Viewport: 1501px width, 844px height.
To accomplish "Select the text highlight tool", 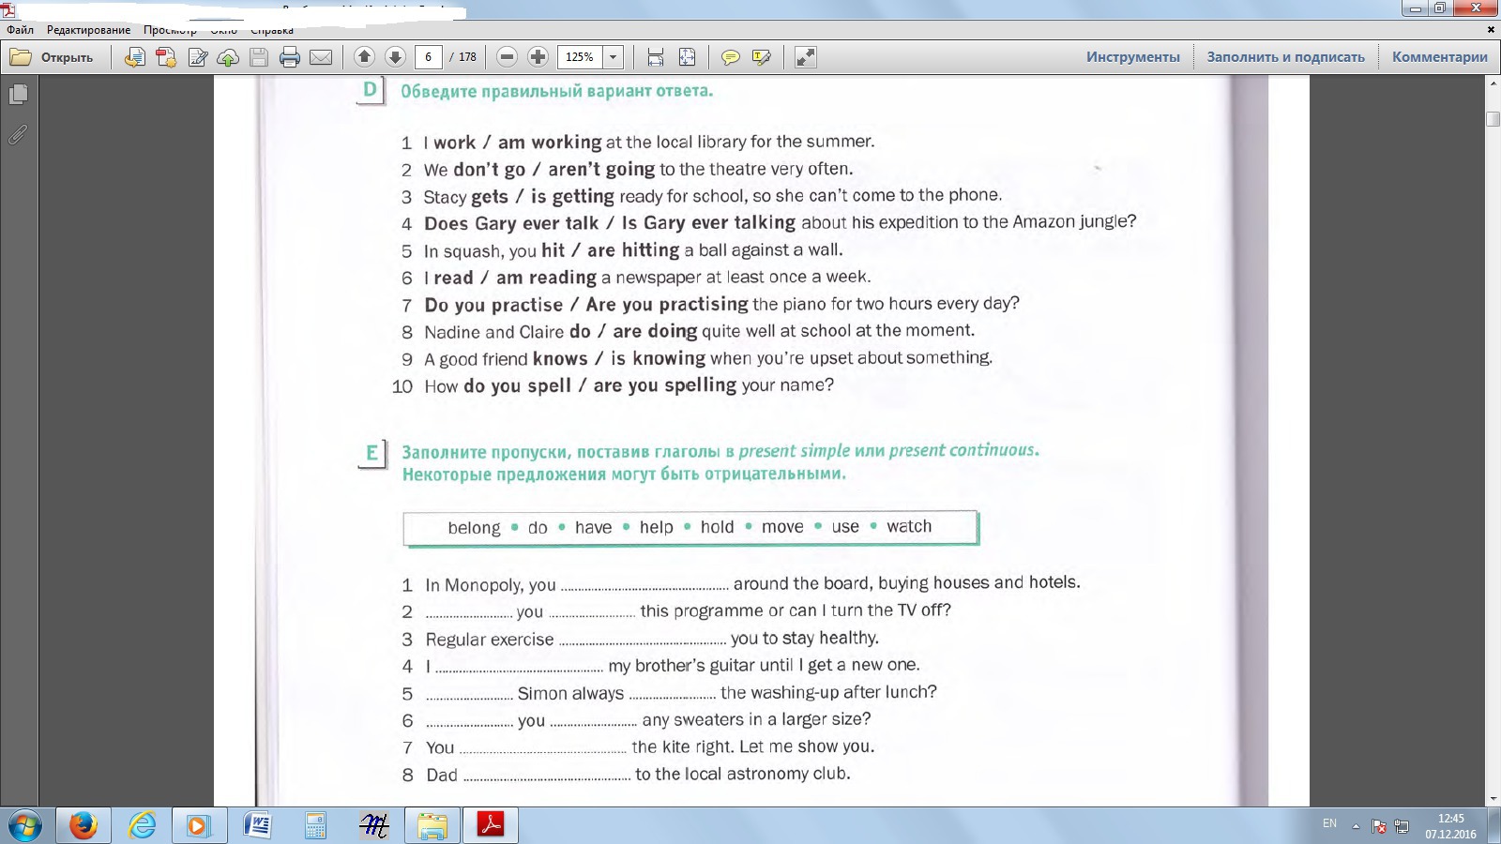I will point(760,57).
